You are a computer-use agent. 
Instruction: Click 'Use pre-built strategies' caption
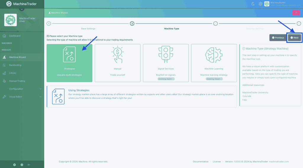[69, 75]
